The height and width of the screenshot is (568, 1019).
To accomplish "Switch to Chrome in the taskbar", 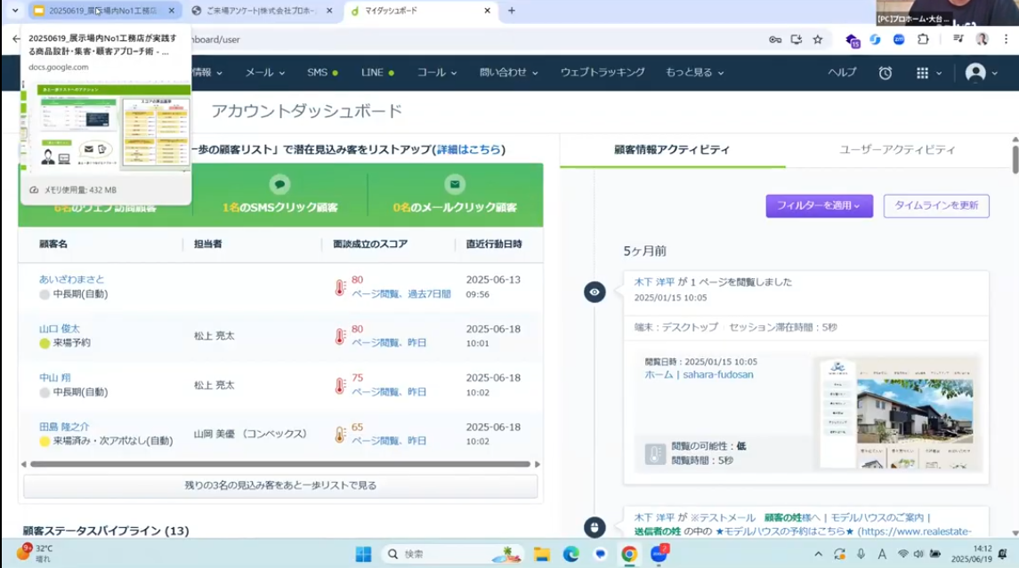I will 629,554.
